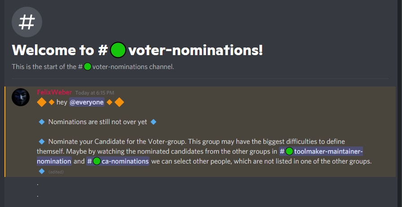Click the blue diamond before "Nominations are still"
This screenshot has width=402, height=207.
[x=41, y=122]
